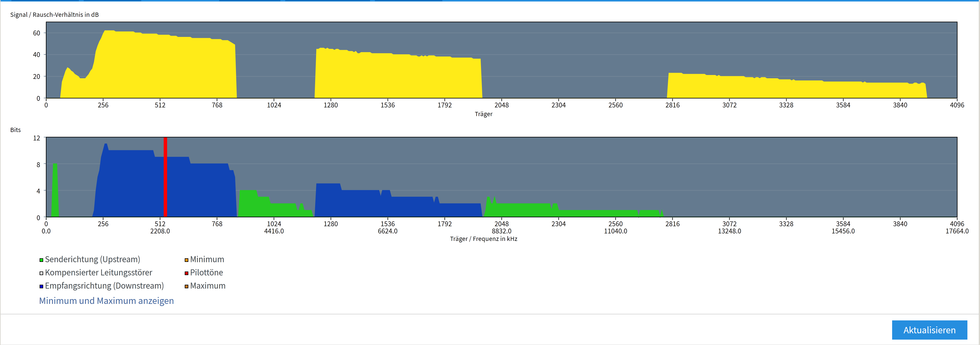Screen dimensions: 980x345
Task: Click the blue Empfangsrichtung (Downstream) legend swatch
Action: pyautogui.click(x=41, y=286)
